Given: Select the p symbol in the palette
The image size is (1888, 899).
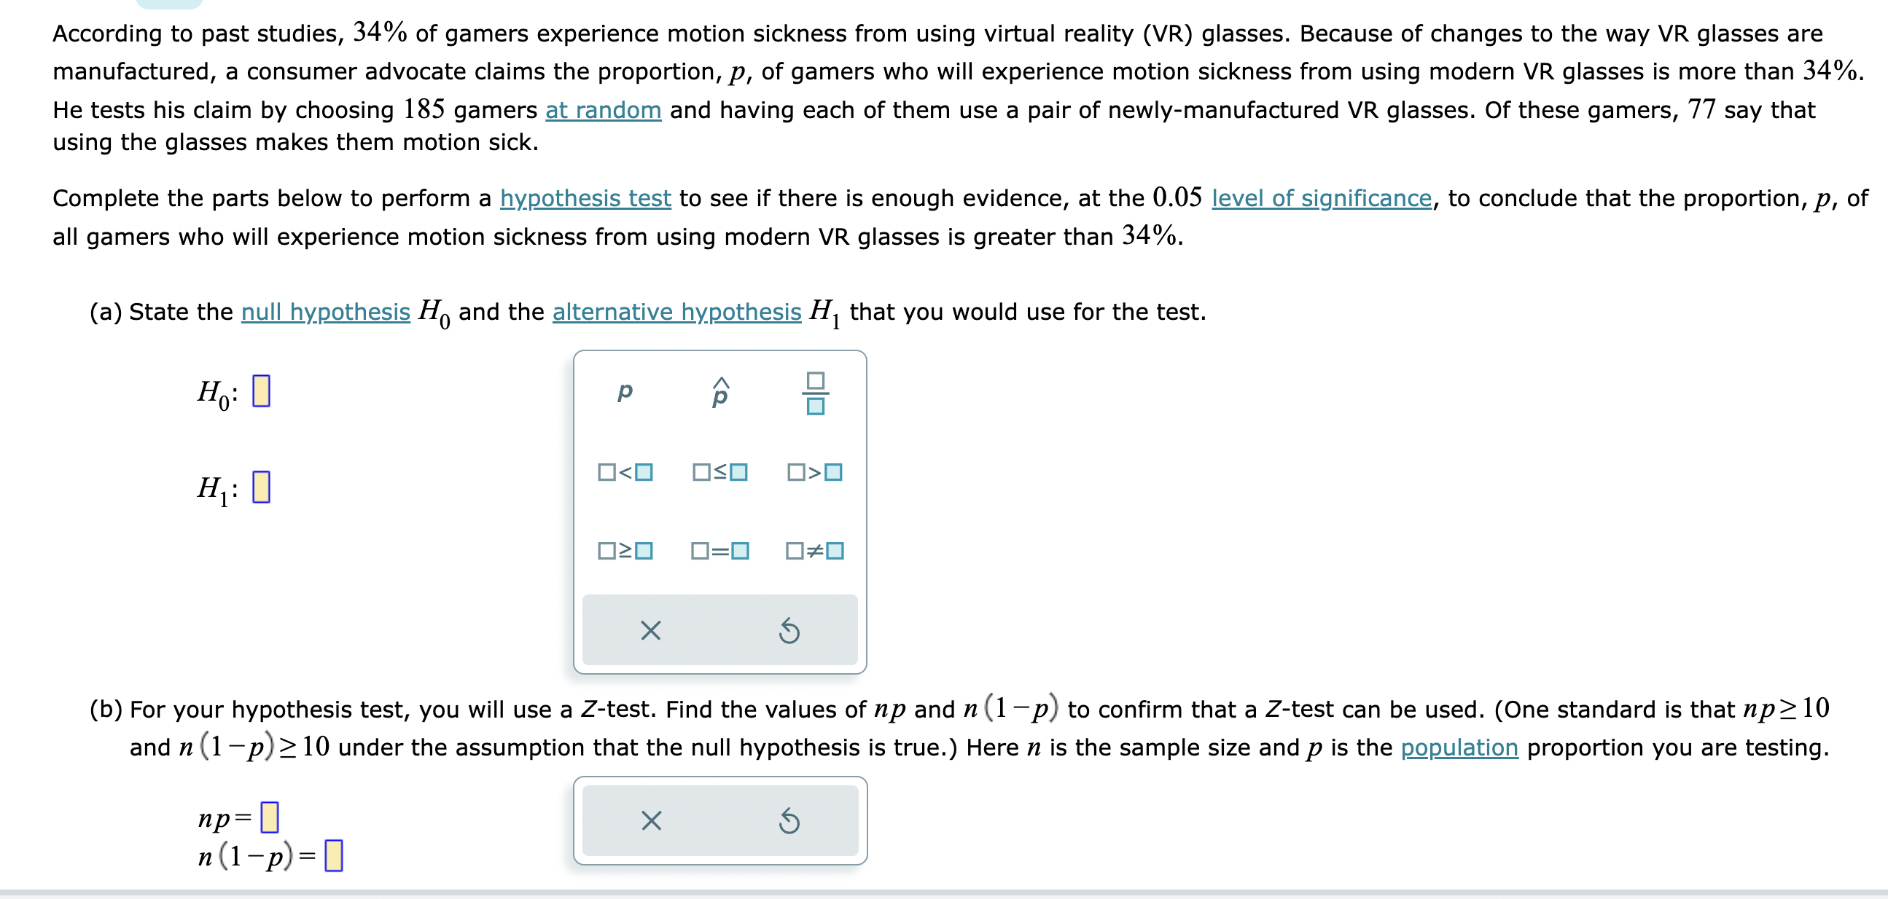Looking at the screenshot, I should click(x=624, y=392).
